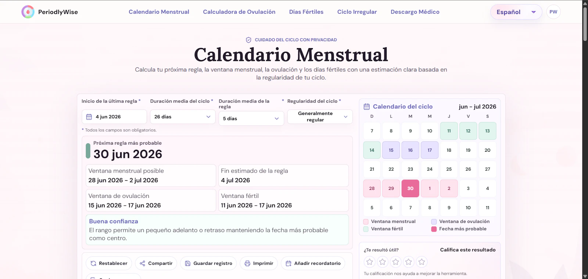
Task: Click Todos los campos son obligatorios note
Action: [x=119, y=130]
